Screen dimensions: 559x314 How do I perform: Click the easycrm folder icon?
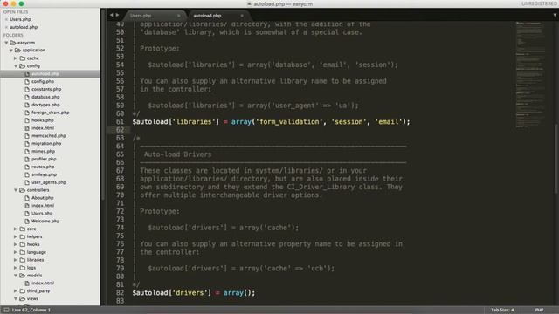pyautogui.click(x=13, y=43)
